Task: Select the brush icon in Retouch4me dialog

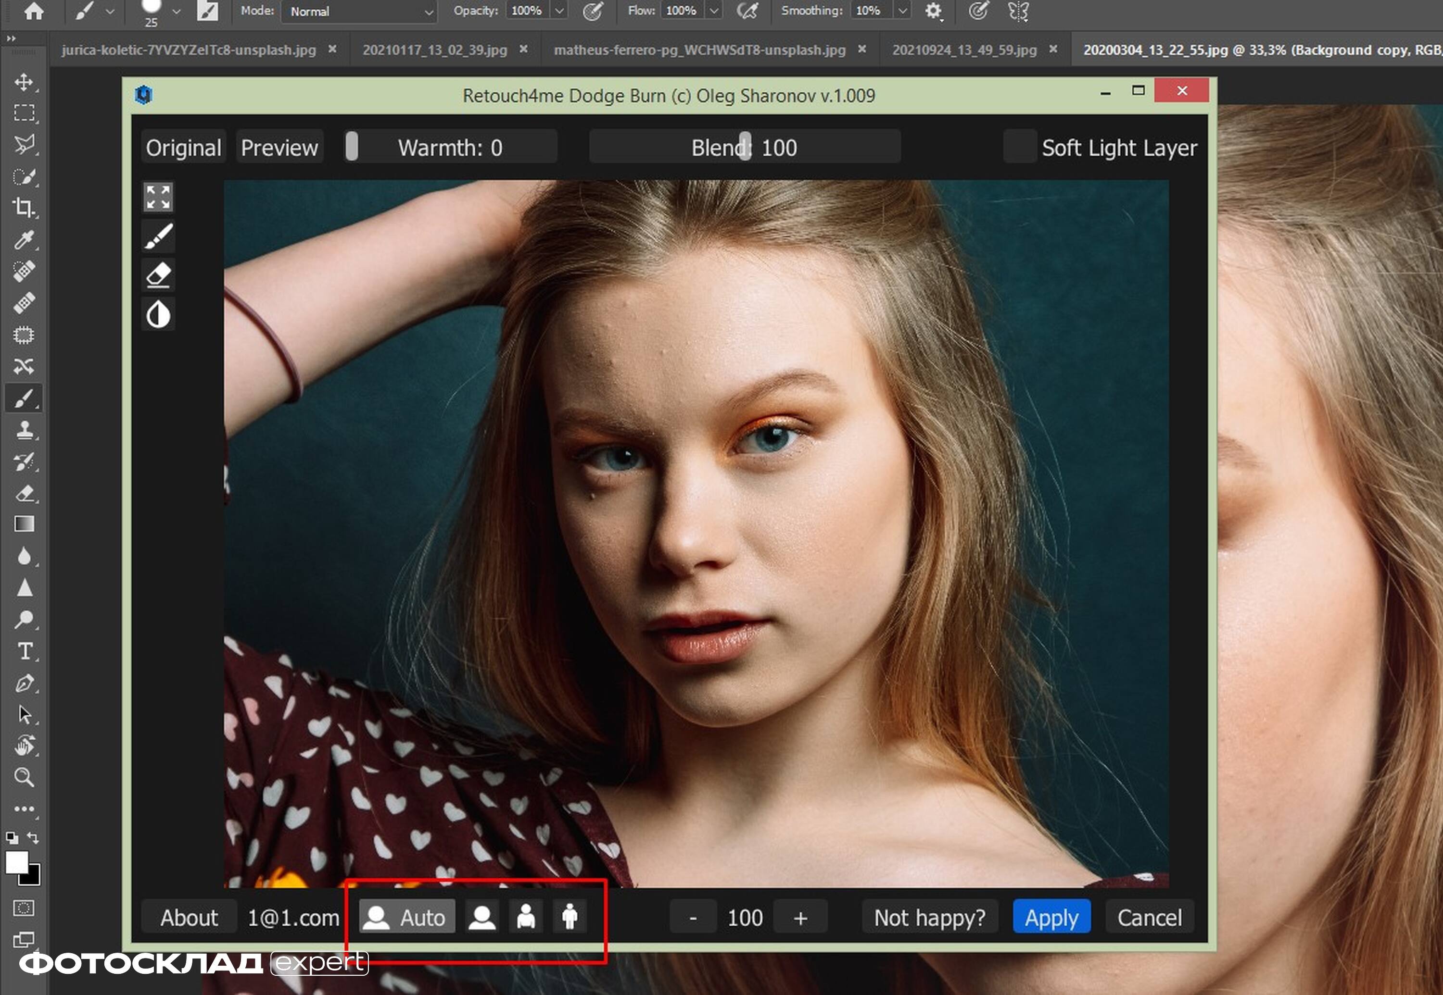Action: (158, 236)
